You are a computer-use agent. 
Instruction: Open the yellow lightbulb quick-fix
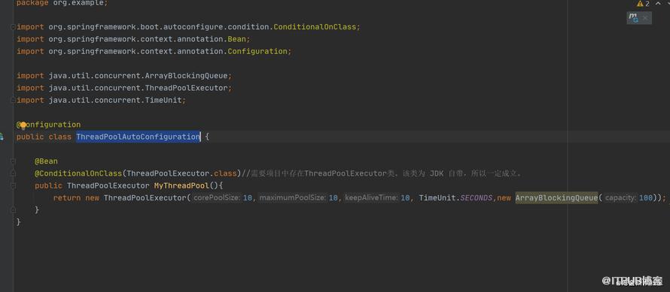point(23,125)
